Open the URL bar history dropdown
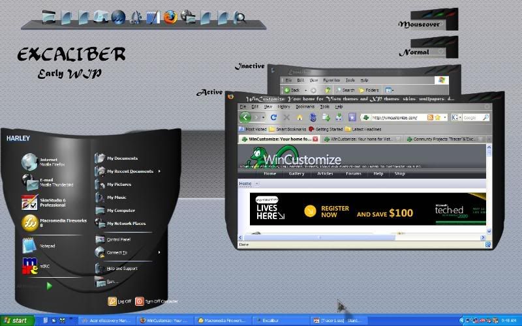This screenshot has width=522, height=326. pyautogui.click(x=445, y=117)
